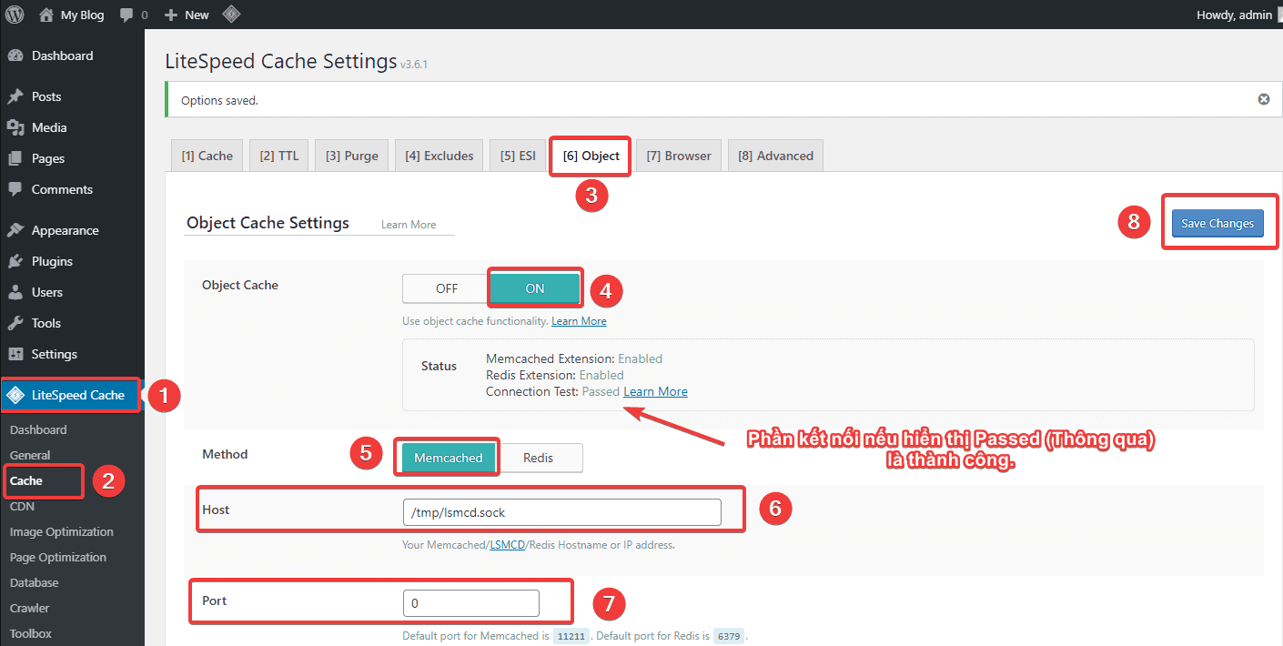Switch to the [7] Browser tab
Screen dimensions: 1283x646
click(678, 156)
